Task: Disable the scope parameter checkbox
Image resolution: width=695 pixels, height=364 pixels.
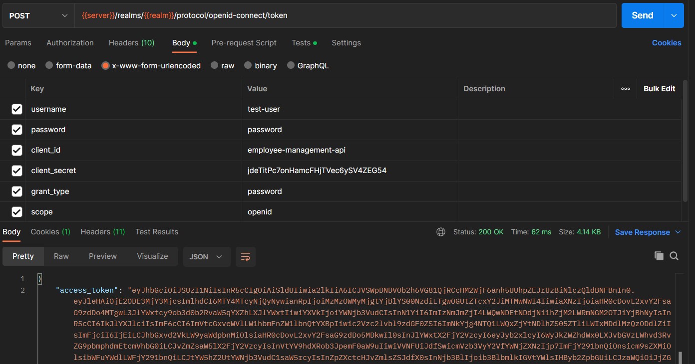Action: (16, 211)
